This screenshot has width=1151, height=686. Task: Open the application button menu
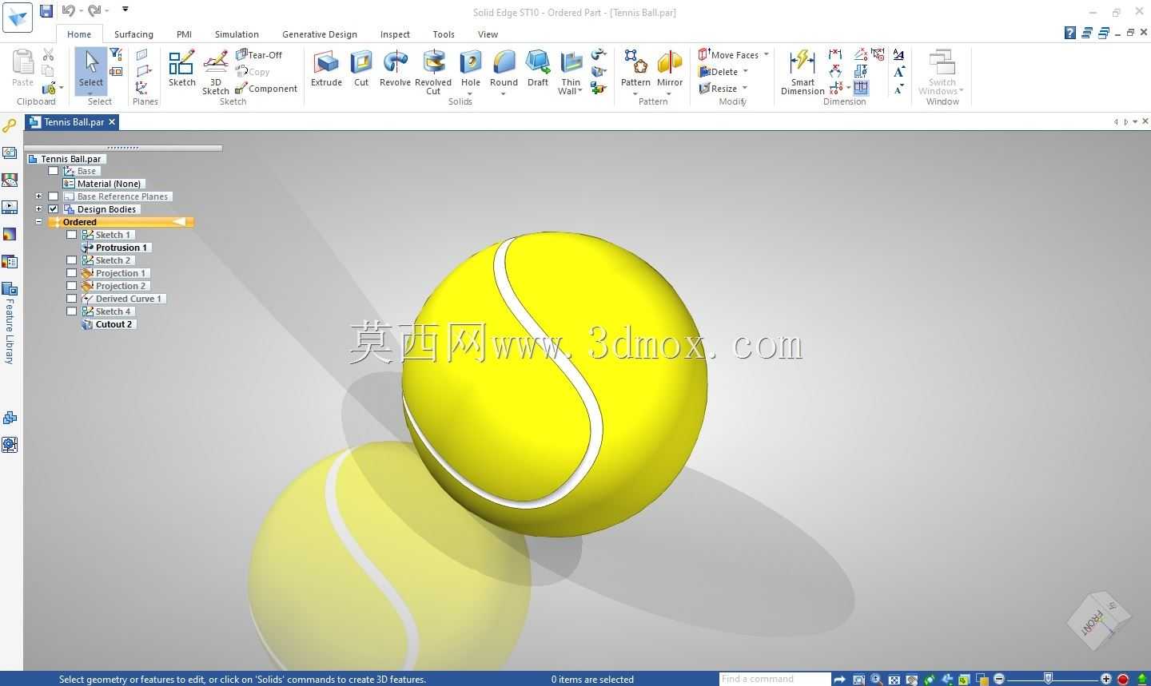coord(18,18)
